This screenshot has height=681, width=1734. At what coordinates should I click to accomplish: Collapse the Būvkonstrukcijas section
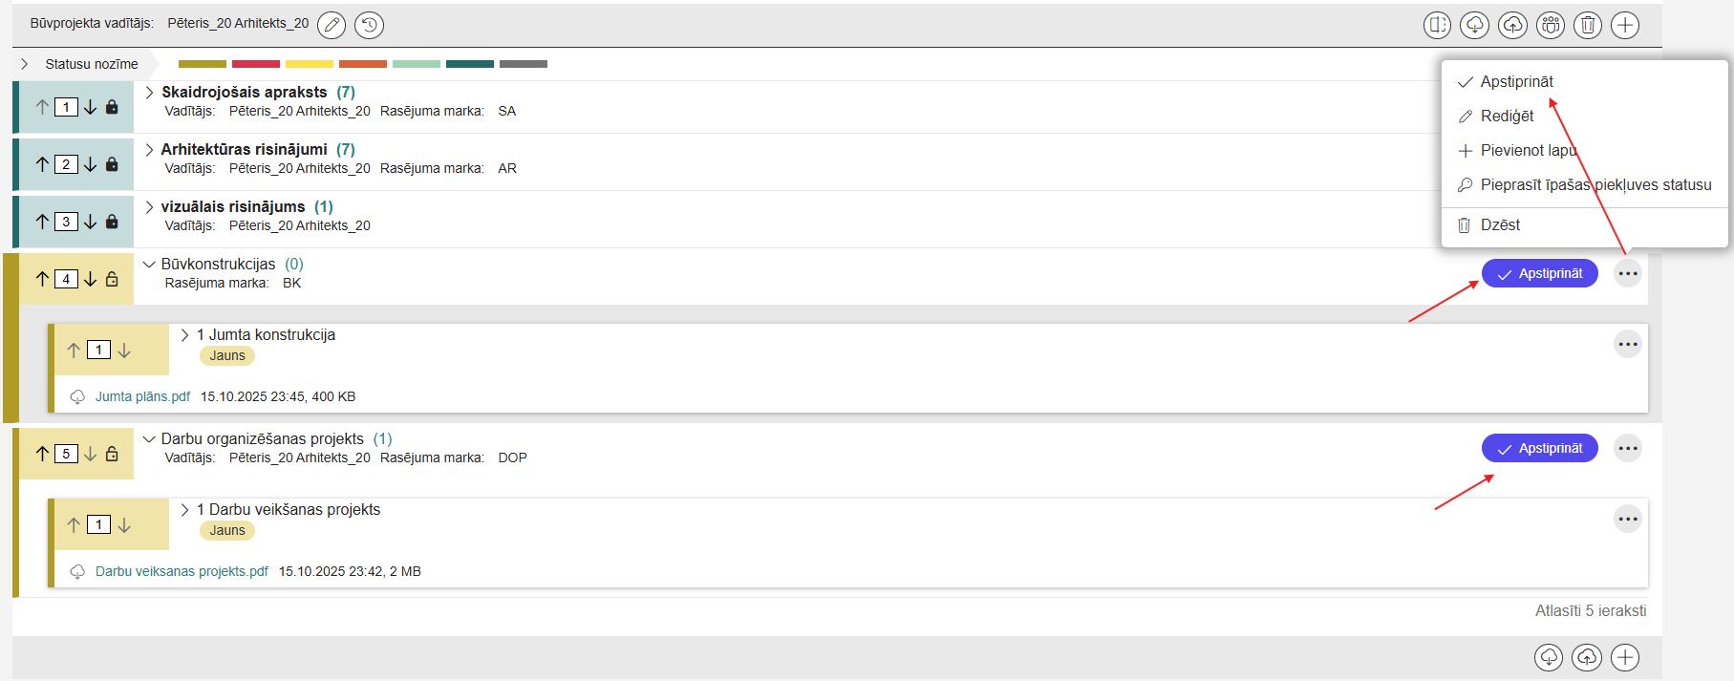click(149, 265)
